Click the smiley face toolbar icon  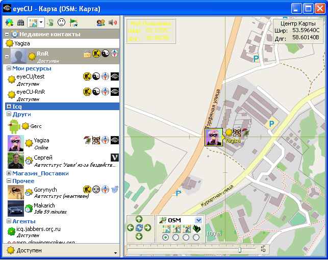(62, 22)
